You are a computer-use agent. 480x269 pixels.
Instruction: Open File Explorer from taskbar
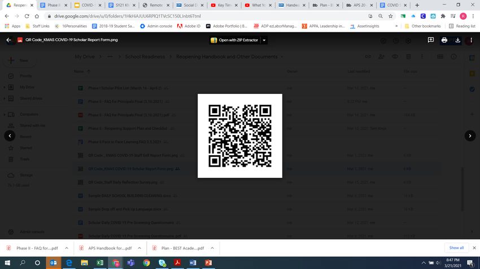[x=85, y=263]
